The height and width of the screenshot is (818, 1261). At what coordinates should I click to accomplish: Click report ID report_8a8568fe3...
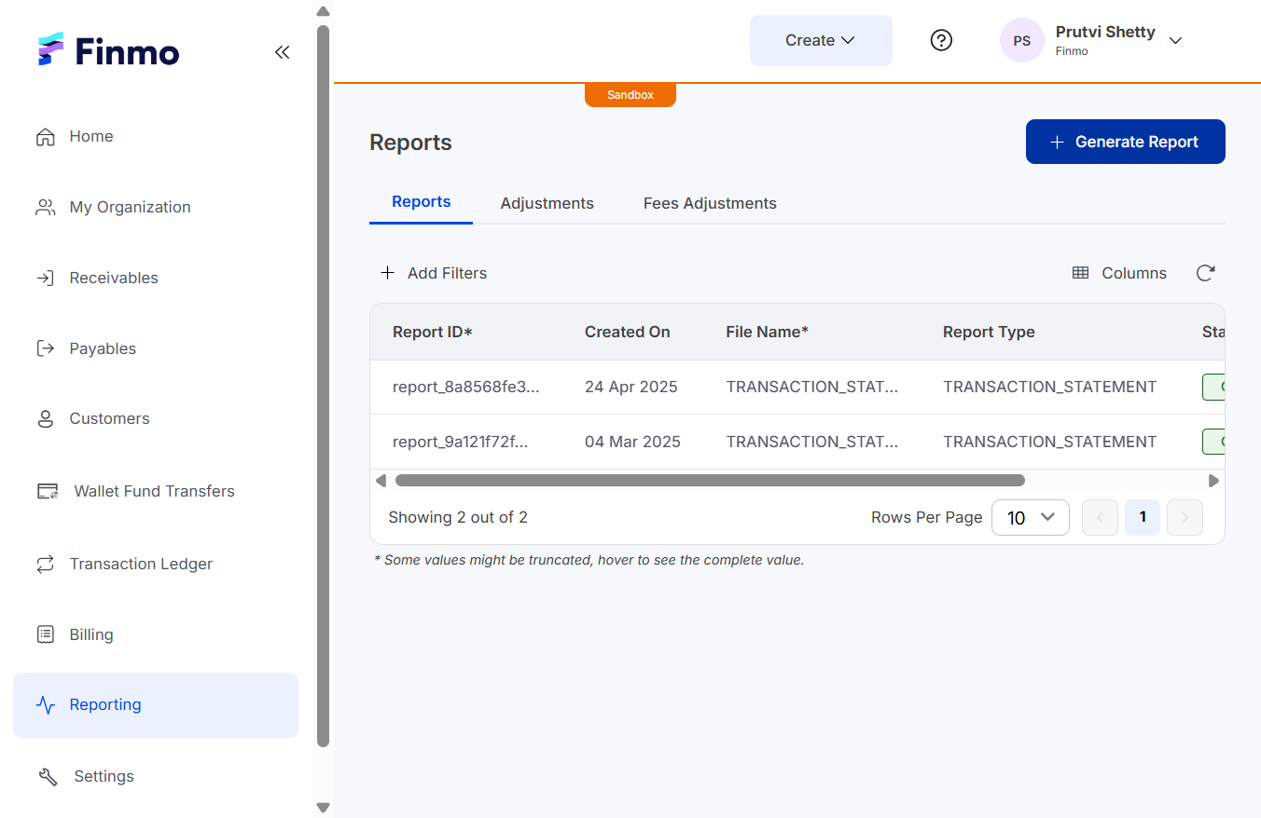[466, 387]
